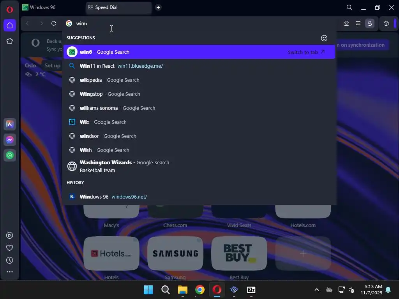This screenshot has height=299, width=399.
Task: Switch to the Speed Dial tab
Action: [x=118, y=7]
